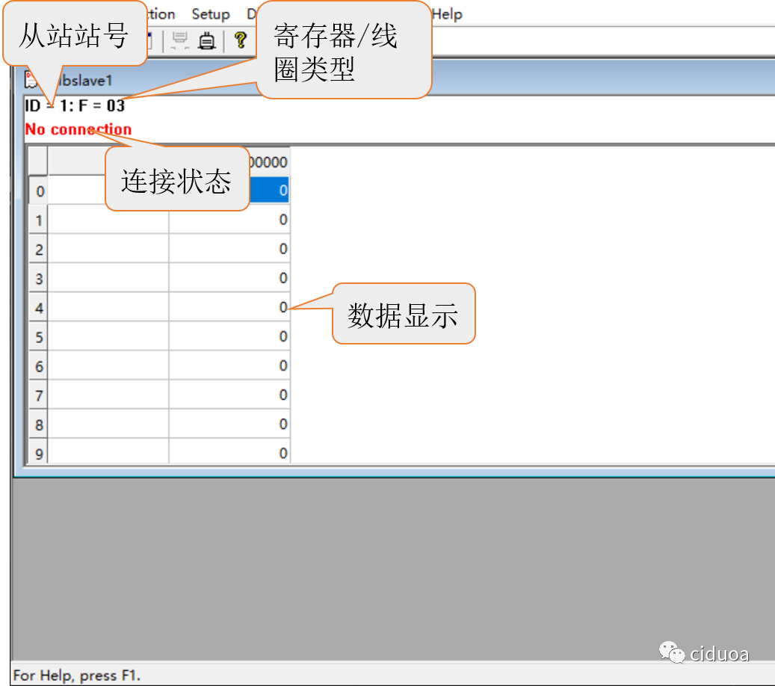Select row header 4
775x686 pixels.
coord(39,307)
